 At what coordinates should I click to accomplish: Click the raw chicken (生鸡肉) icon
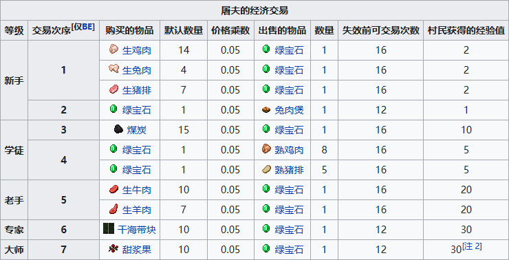[x=113, y=50]
